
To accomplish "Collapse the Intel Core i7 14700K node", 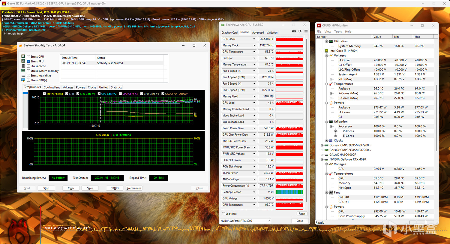I will pos(322,51).
